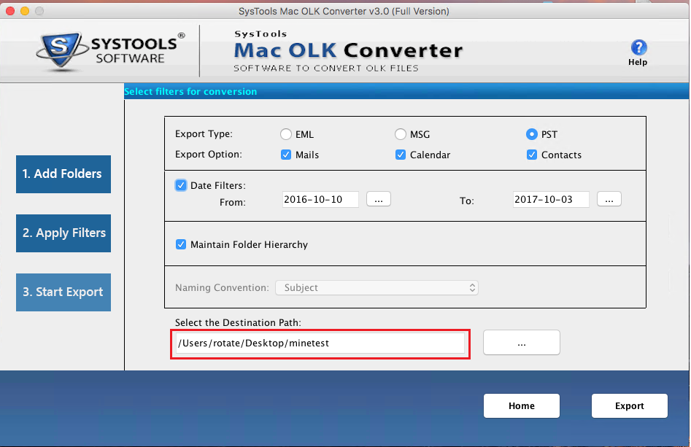Screen dimensions: 691x447
Task: Click the destination path text field
Action: (x=320, y=343)
